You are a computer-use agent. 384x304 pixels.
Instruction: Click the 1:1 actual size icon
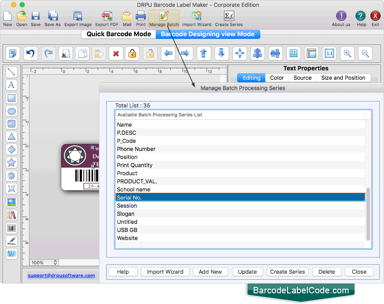point(329,53)
